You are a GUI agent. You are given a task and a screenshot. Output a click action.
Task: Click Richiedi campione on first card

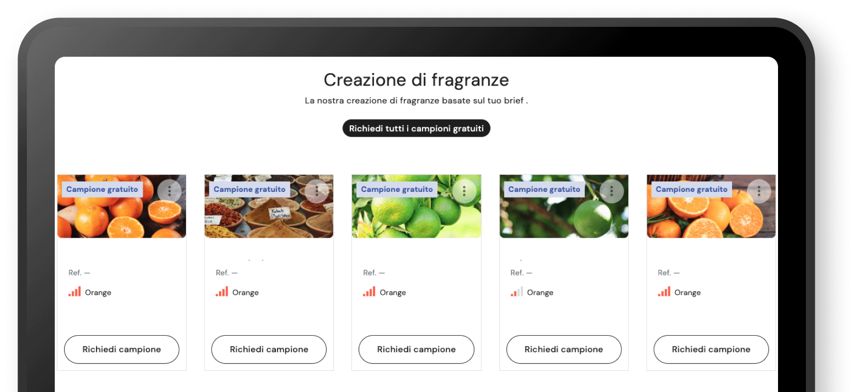[121, 349]
